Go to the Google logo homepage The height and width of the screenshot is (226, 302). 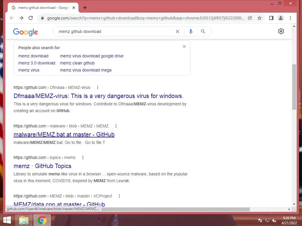[25, 32]
